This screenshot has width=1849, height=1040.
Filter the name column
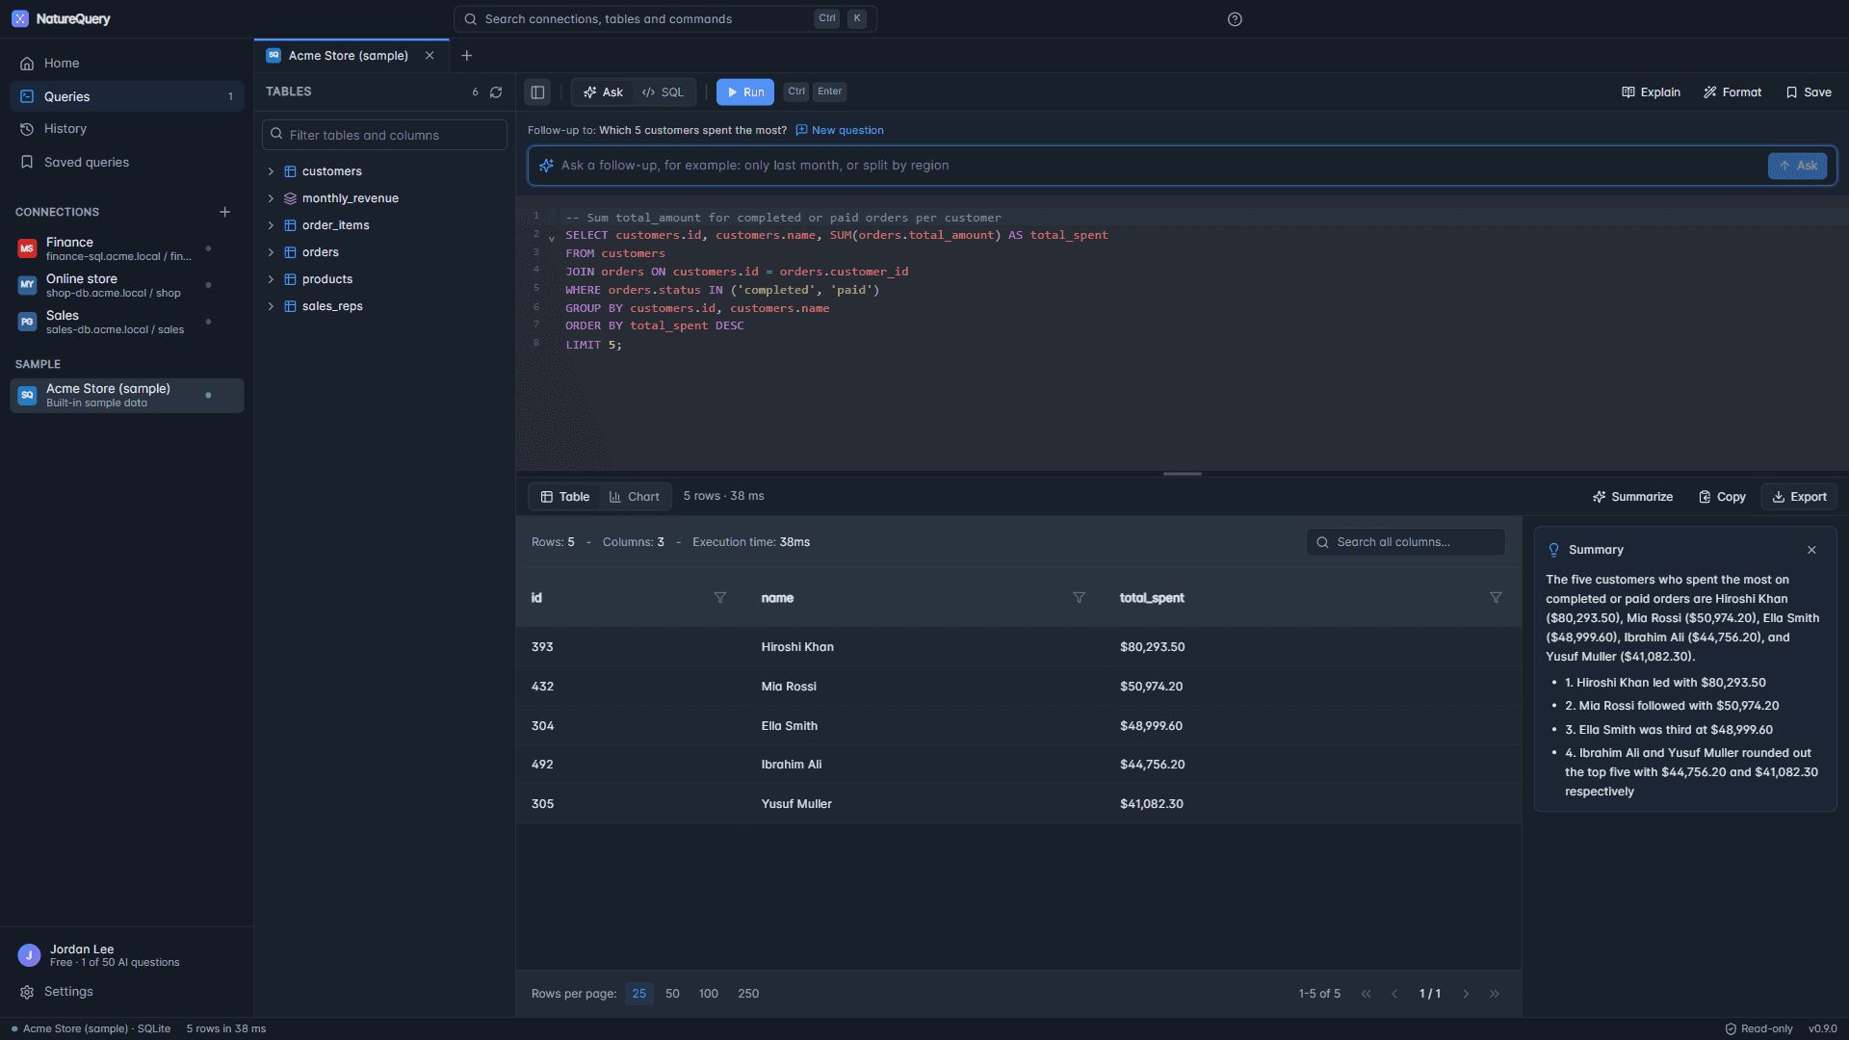[1079, 598]
